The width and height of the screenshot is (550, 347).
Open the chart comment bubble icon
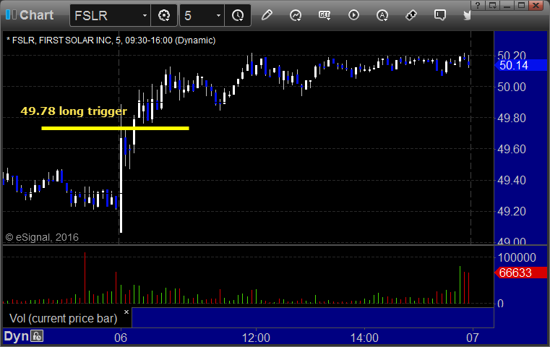440,15
